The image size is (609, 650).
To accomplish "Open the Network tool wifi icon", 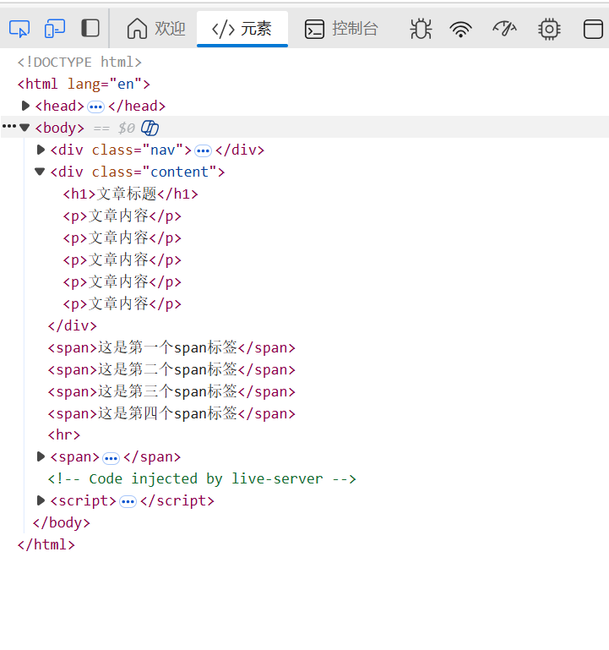I will click(x=460, y=30).
